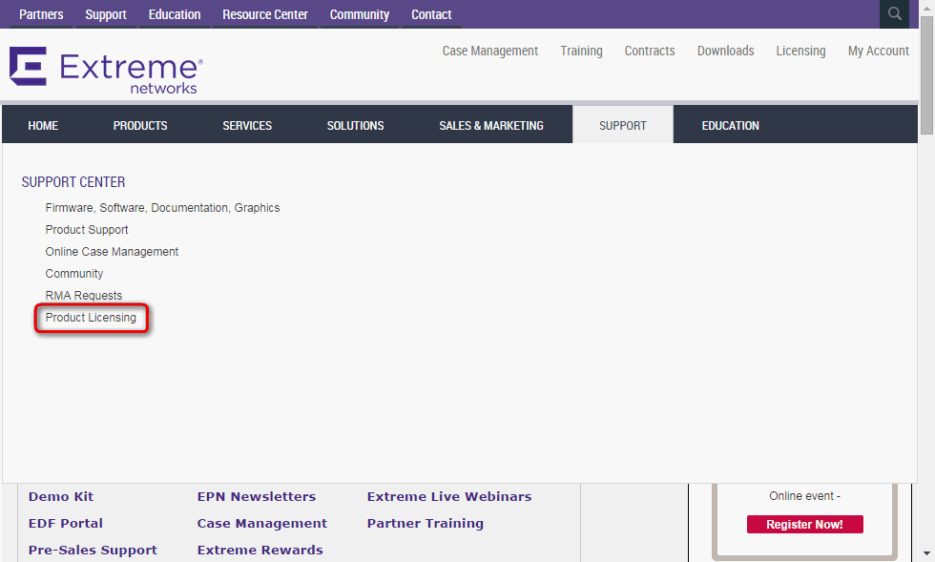Open the Support top menu

[x=106, y=14]
